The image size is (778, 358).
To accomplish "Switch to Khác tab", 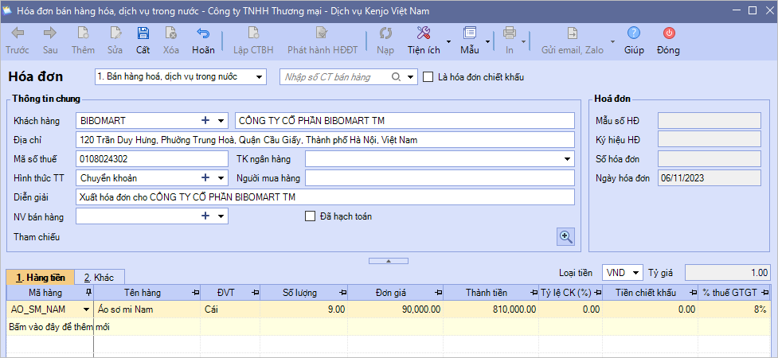I will [x=100, y=277].
